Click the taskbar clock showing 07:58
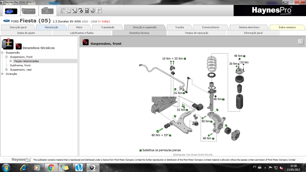 (294, 168)
